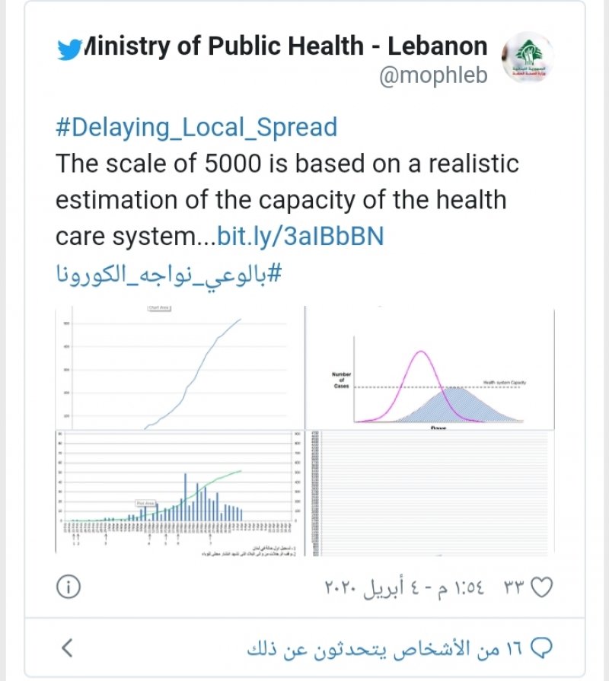Open the @mophleb handle

point(433,76)
